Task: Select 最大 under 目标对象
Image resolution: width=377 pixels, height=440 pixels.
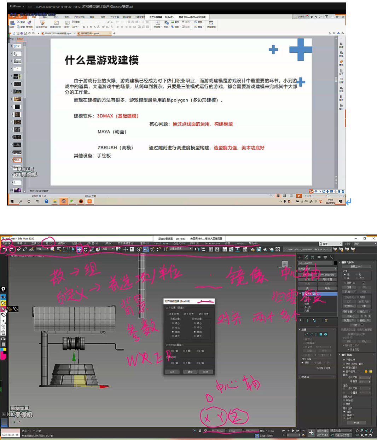Action: click(198, 336)
